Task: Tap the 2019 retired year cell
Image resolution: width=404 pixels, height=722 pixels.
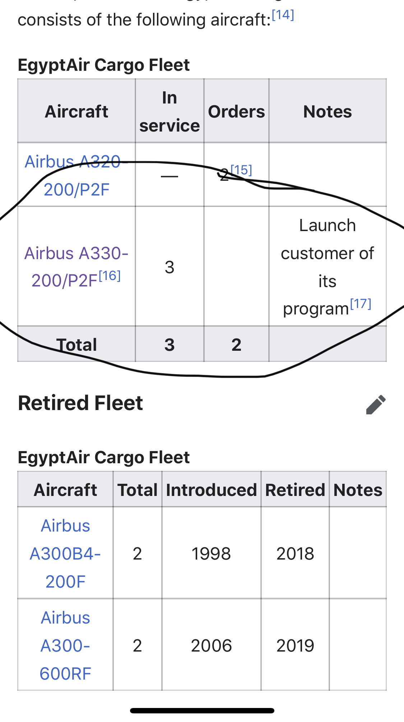Action: [x=295, y=645]
